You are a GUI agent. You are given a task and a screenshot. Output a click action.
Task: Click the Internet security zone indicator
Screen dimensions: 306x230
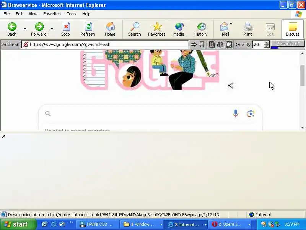(x=260, y=215)
